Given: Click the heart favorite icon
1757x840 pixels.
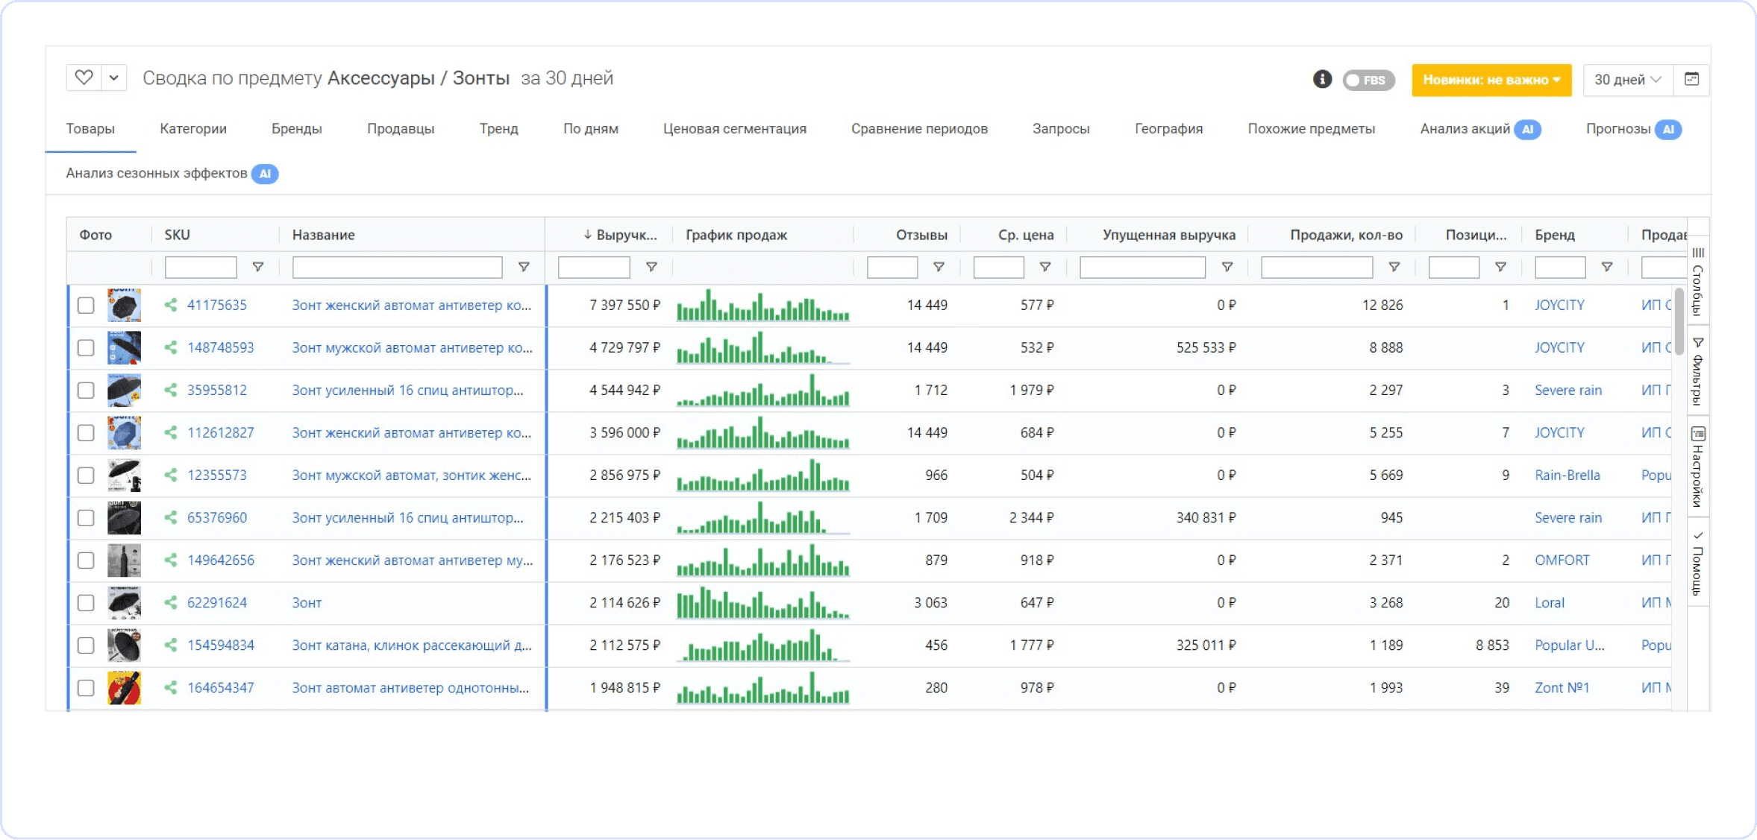Looking at the screenshot, I should tap(84, 78).
